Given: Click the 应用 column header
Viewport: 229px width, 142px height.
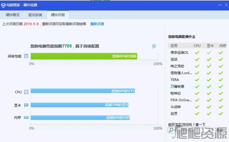Looking at the screenshot, I should coord(174,46).
